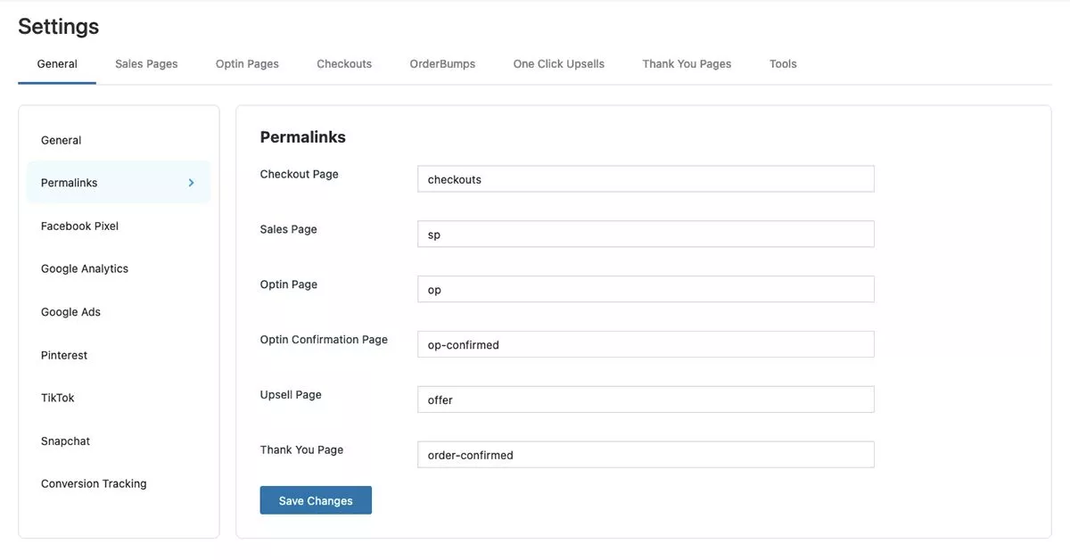Open the One Click Upsells tab
This screenshot has height=560, width=1070.
pos(559,64)
